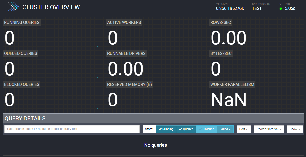This screenshot has height=157, width=306.
Task: Click the Bytes/Sec value 0
Action: point(216,69)
